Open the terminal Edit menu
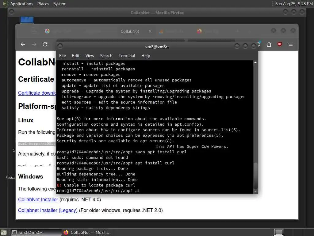Viewport: 314px width, 236px height. click(75, 56)
